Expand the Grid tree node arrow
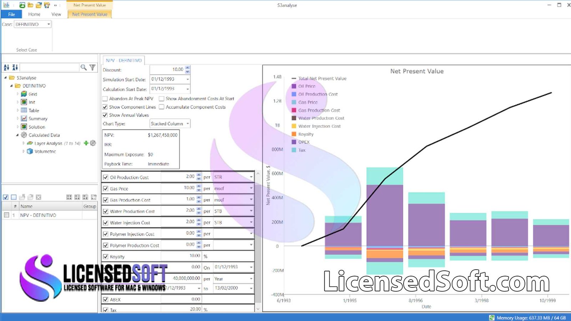 (x=17, y=94)
